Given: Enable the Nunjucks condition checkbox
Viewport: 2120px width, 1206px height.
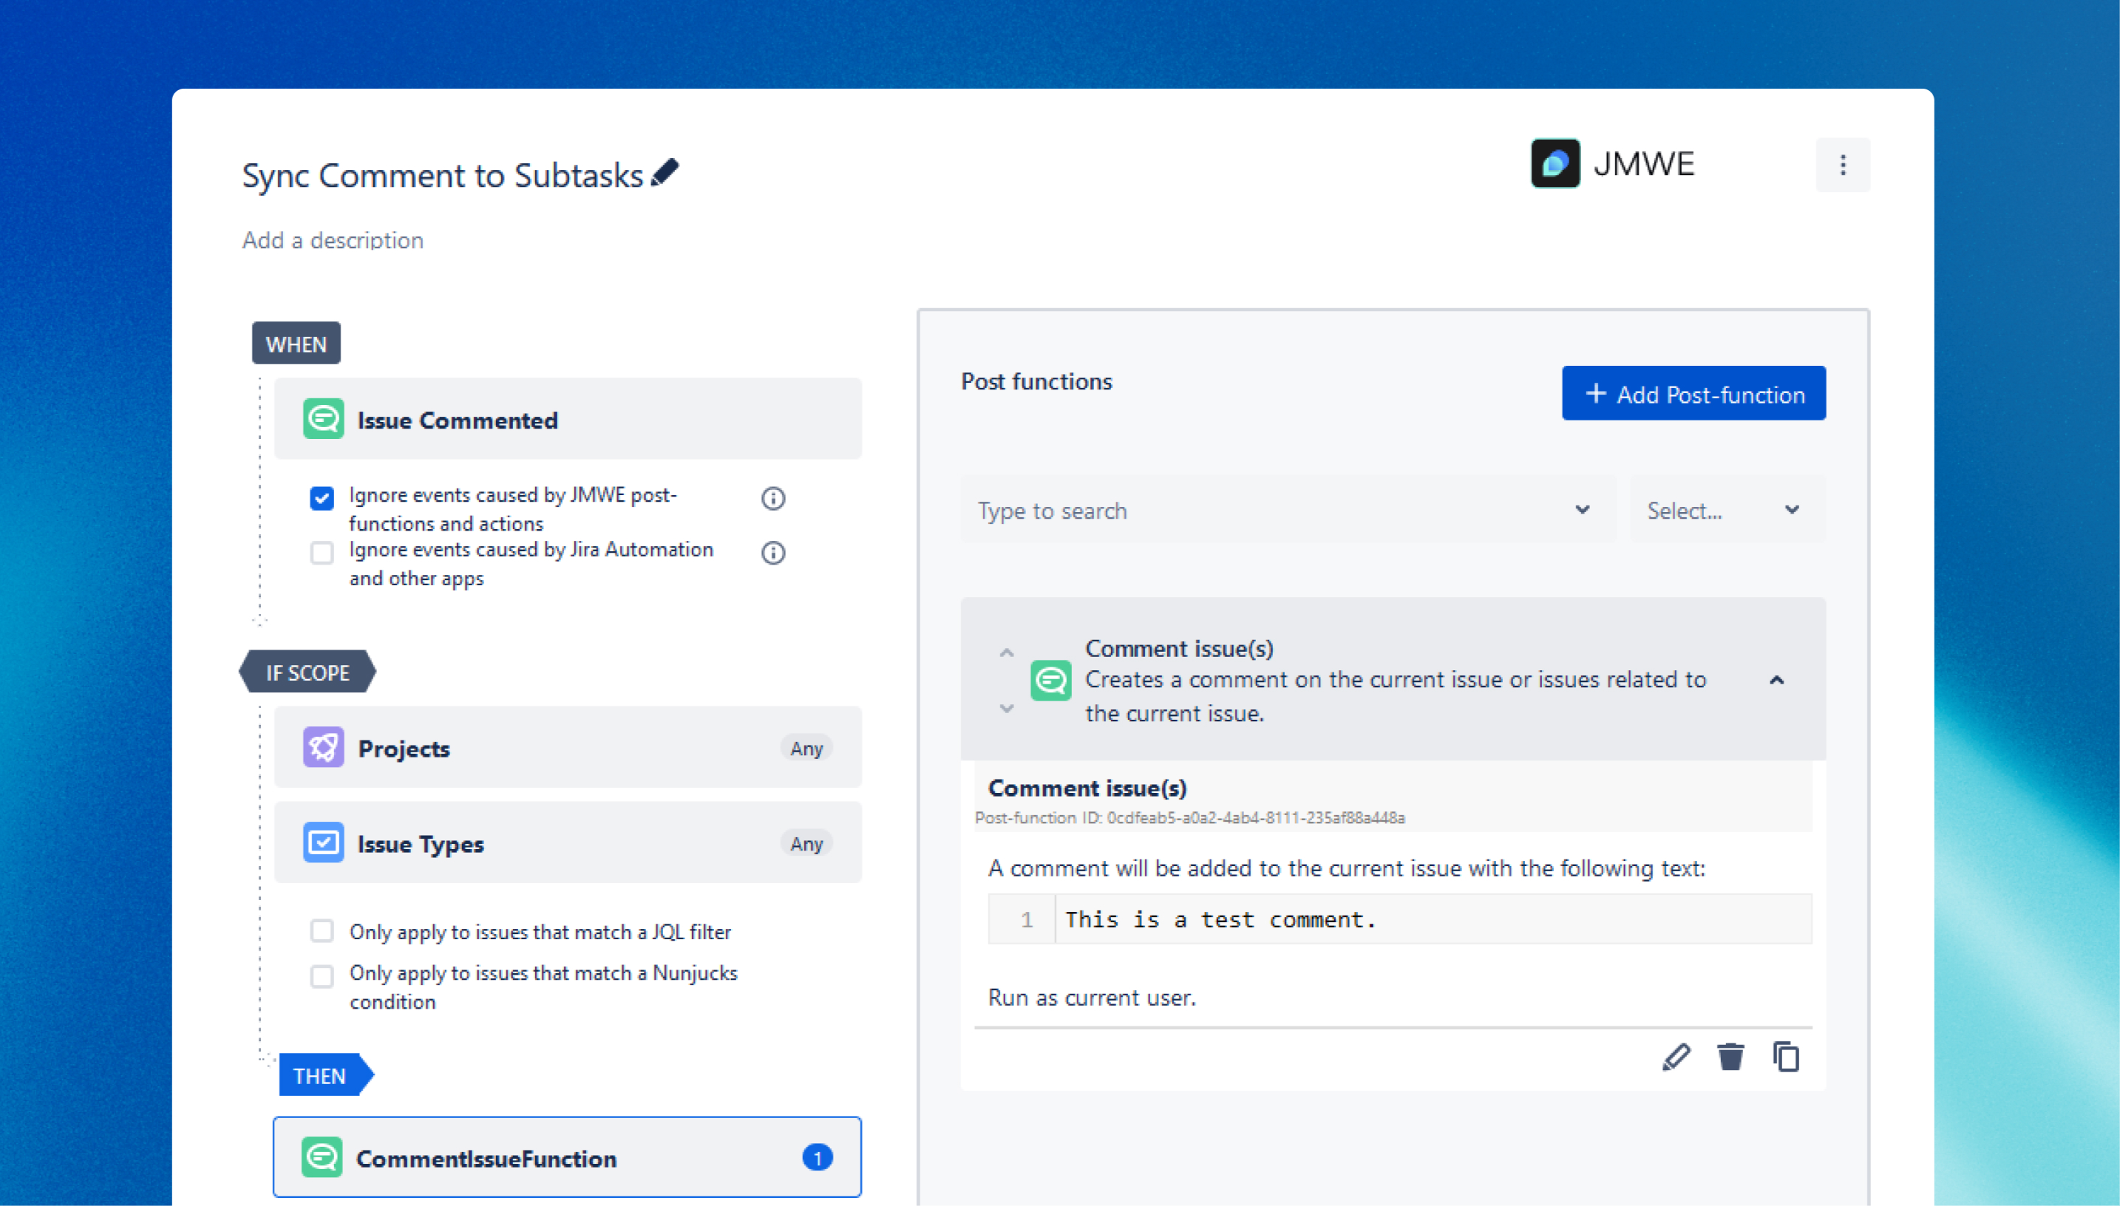Looking at the screenshot, I should tap(322, 975).
